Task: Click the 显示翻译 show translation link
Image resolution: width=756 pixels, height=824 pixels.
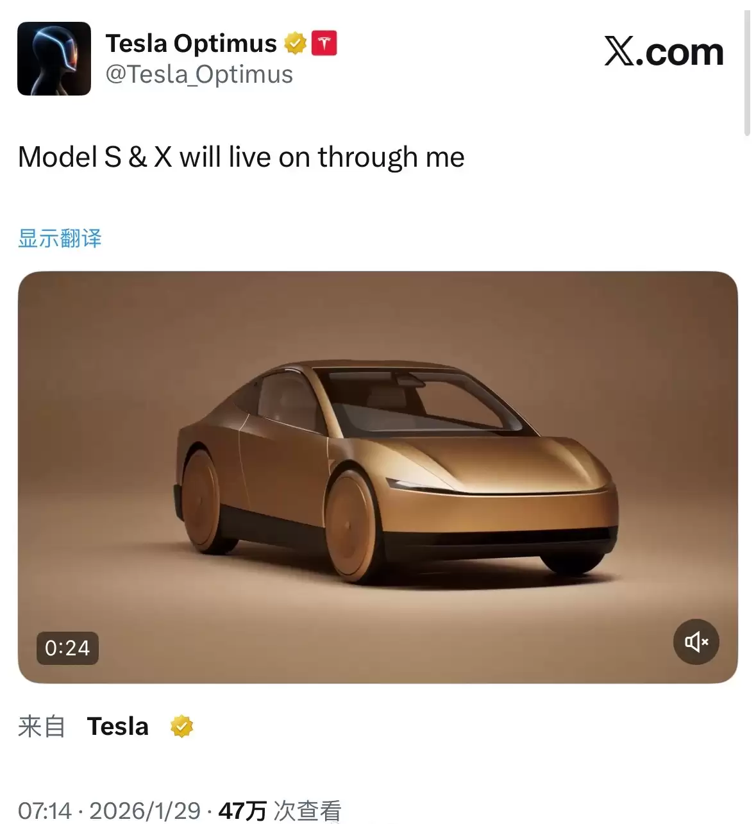Action: pos(60,238)
